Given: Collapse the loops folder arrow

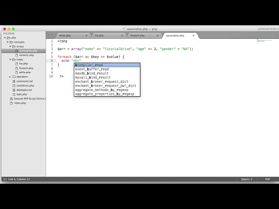Looking at the screenshot, I should pyautogui.click(x=10, y=60).
